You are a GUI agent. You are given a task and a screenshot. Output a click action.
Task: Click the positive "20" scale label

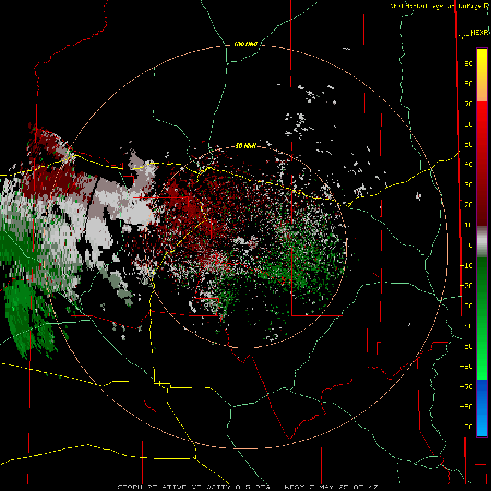point(469,205)
